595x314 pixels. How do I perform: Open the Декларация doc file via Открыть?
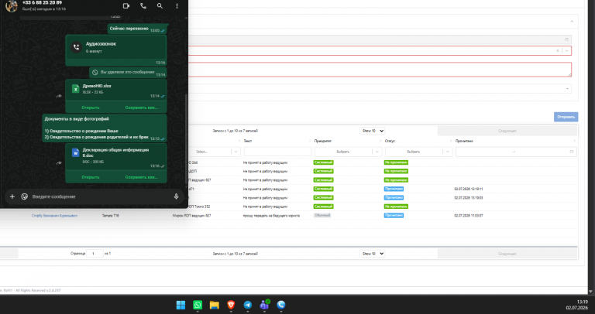(91, 177)
